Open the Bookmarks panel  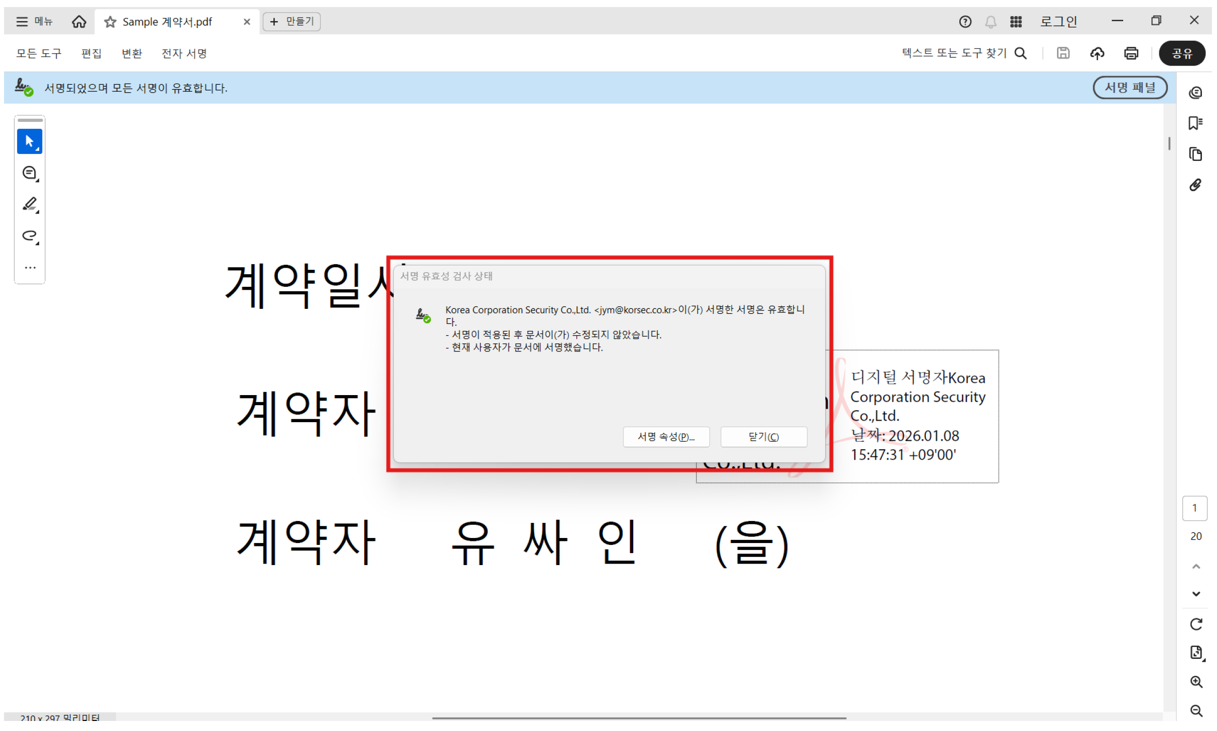1196,122
